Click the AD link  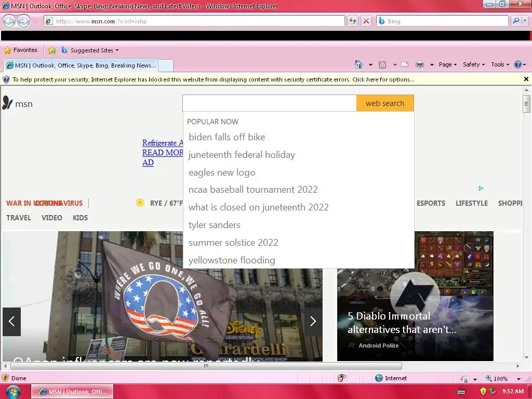(x=148, y=163)
